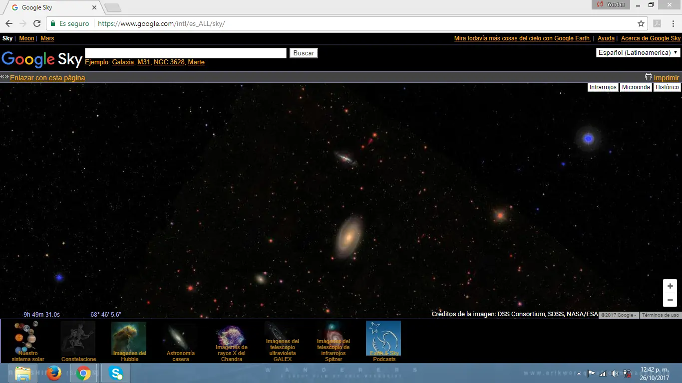Open the Google Earth promo link
682x383 pixels.
tap(523, 38)
